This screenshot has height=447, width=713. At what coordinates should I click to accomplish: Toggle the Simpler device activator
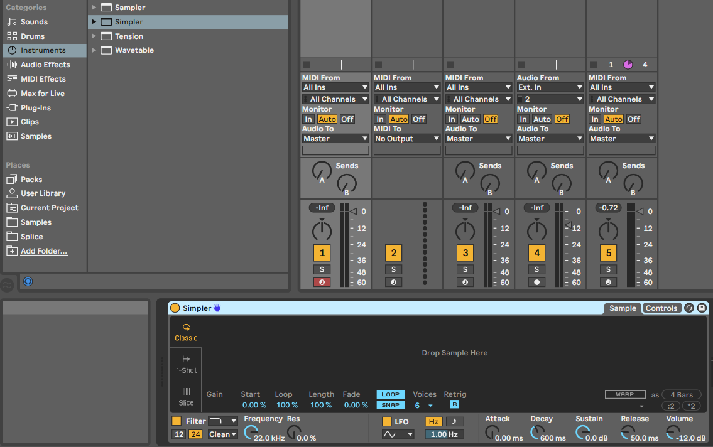[175, 308]
